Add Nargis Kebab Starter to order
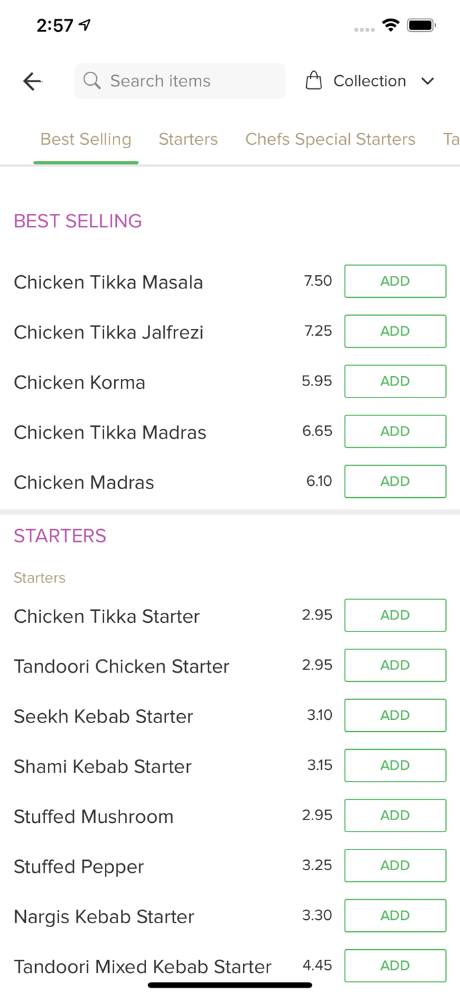 (395, 915)
